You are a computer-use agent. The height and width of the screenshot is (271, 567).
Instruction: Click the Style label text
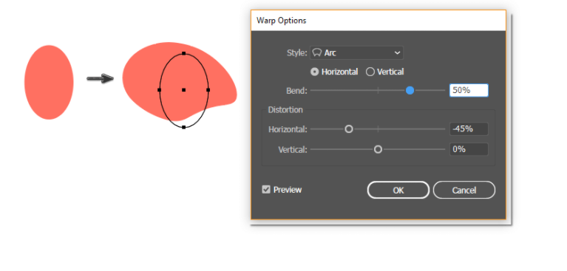[x=297, y=53]
